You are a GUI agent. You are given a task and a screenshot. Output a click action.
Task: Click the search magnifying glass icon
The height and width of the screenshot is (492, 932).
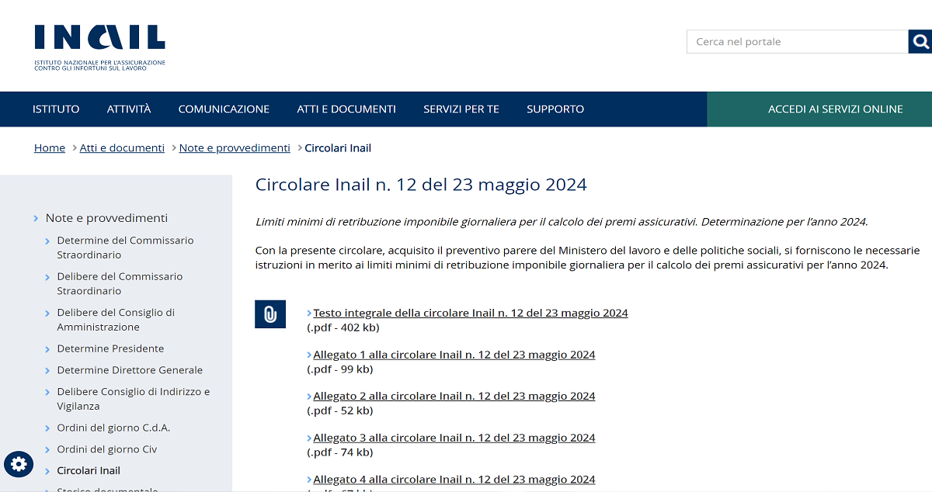(x=920, y=41)
